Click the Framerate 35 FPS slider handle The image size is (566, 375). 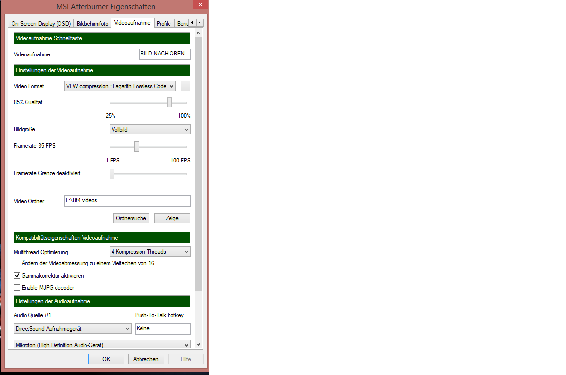click(137, 146)
